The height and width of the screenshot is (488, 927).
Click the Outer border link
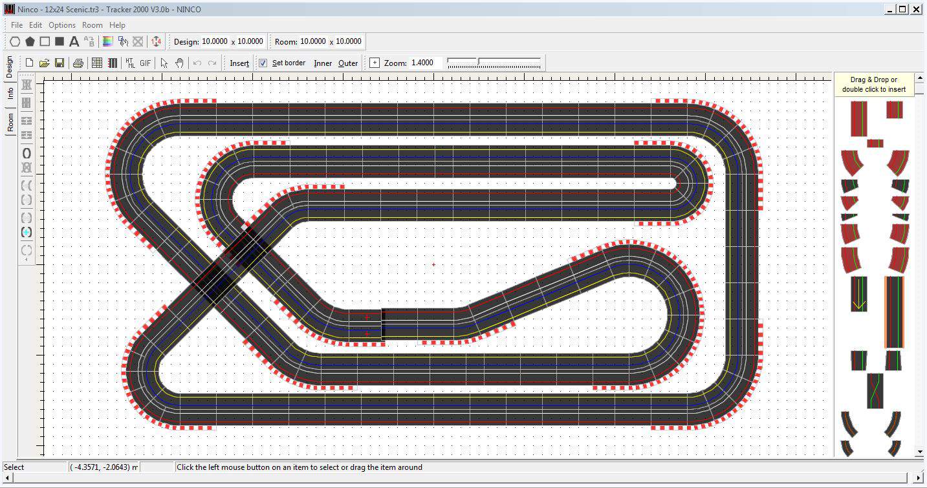348,63
